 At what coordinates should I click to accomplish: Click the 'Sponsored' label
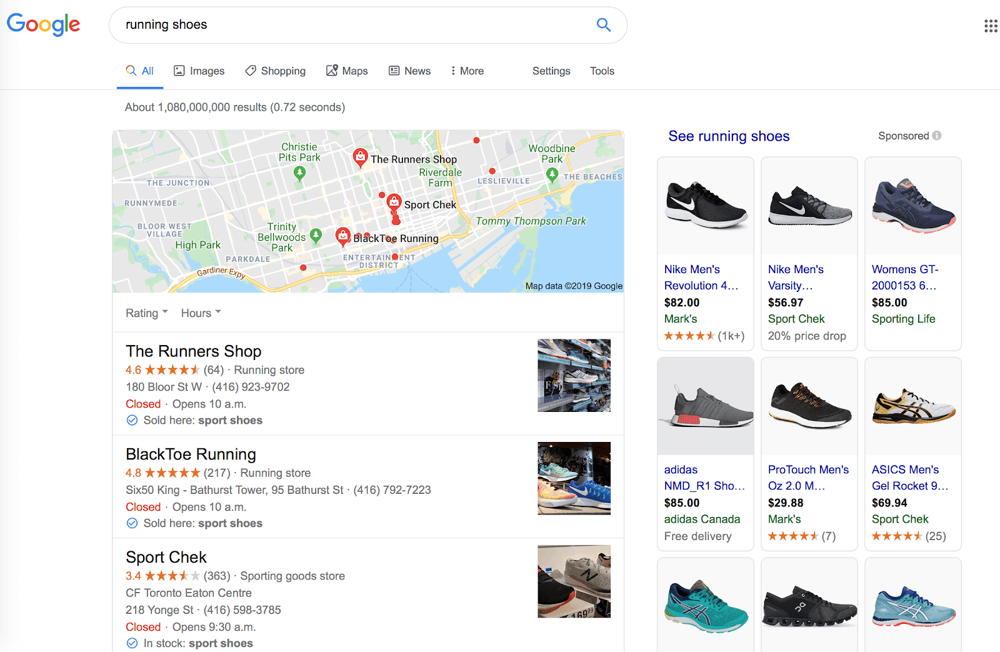[x=904, y=136]
